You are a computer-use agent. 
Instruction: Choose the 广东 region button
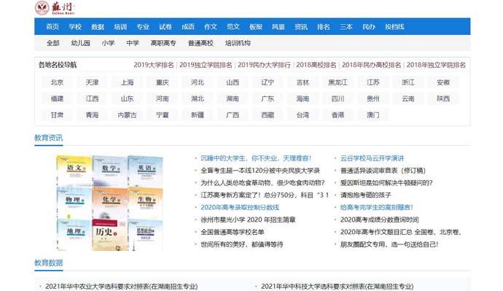(268, 98)
